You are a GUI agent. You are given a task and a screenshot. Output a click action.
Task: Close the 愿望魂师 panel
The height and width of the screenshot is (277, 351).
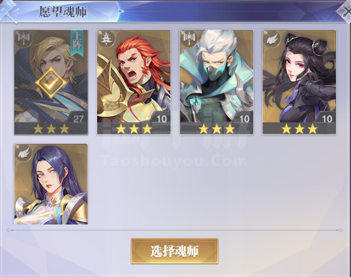pyautogui.click(x=345, y=10)
